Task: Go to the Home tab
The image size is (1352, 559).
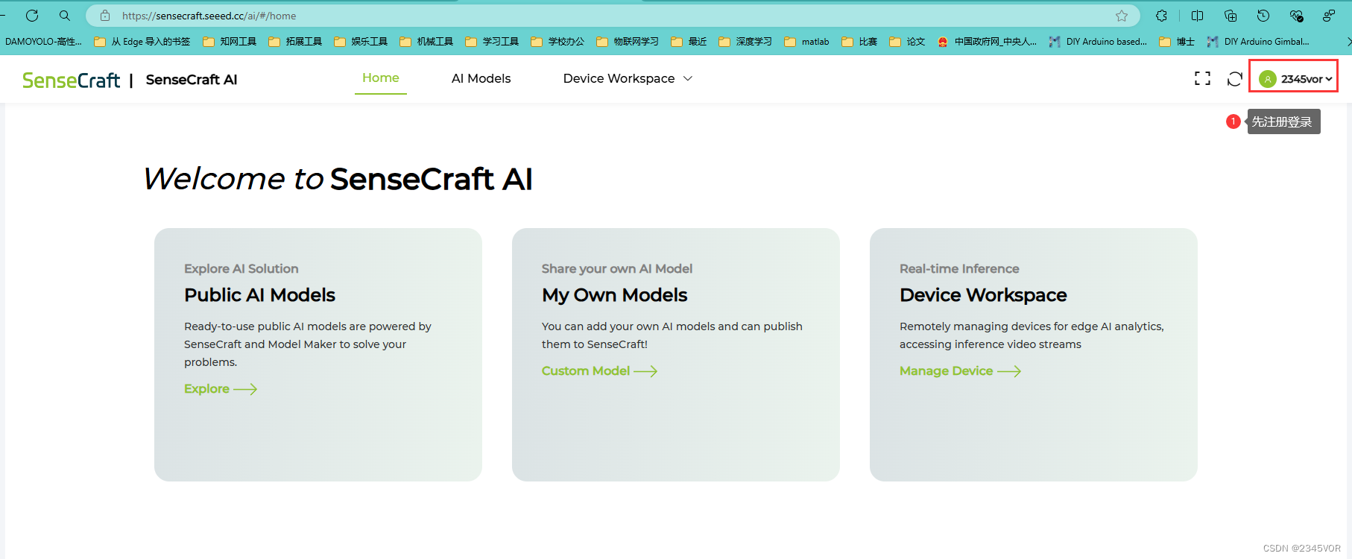Action: point(381,78)
